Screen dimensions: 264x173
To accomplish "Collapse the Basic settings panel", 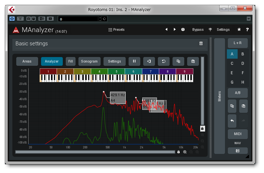I will pyautogui.click(x=201, y=43).
